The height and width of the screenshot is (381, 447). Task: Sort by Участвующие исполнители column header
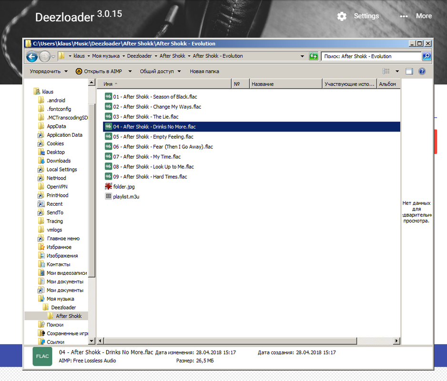click(x=349, y=84)
